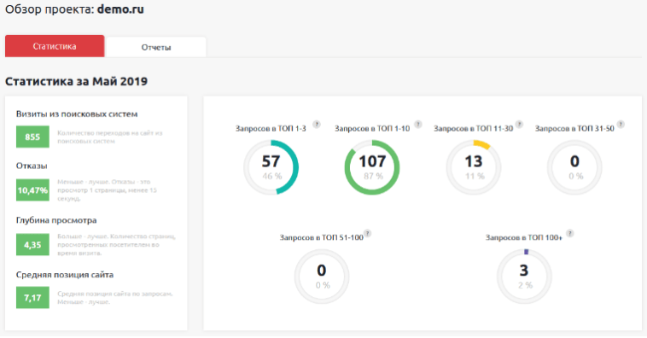Click the ТОП 11-30 yellow progress ring

(x=474, y=167)
